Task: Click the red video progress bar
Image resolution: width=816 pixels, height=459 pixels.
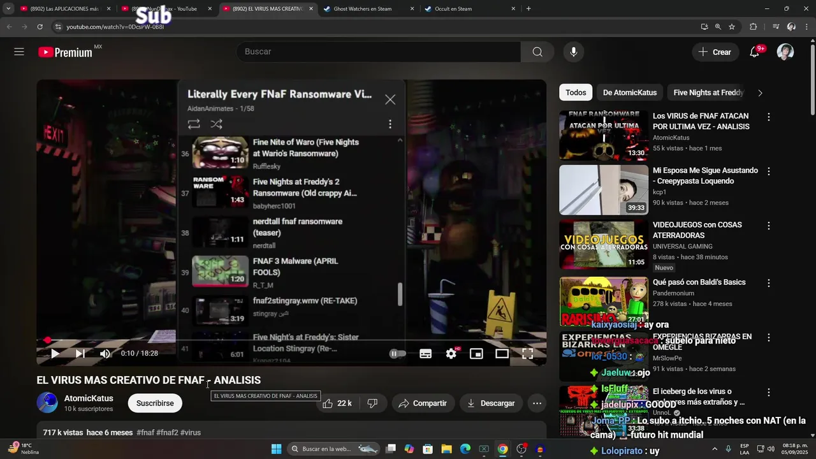Action: [291, 340]
